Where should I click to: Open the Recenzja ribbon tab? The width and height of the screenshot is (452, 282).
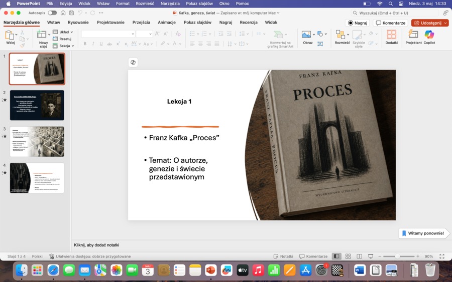click(249, 23)
